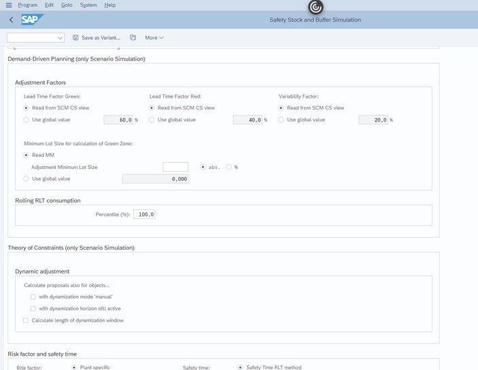This screenshot has height=370, width=478.
Task: Click the Variability Factor 20,0 field
Action: click(373, 120)
